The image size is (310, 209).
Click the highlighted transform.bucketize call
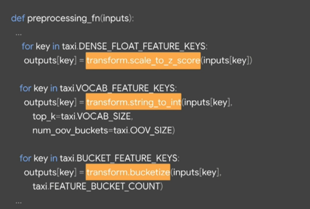pyautogui.click(x=128, y=172)
